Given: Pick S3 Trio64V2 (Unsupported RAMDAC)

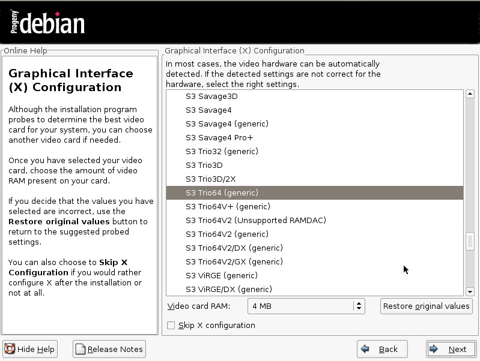Looking at the screenshot, I should [x=255, y=221].
